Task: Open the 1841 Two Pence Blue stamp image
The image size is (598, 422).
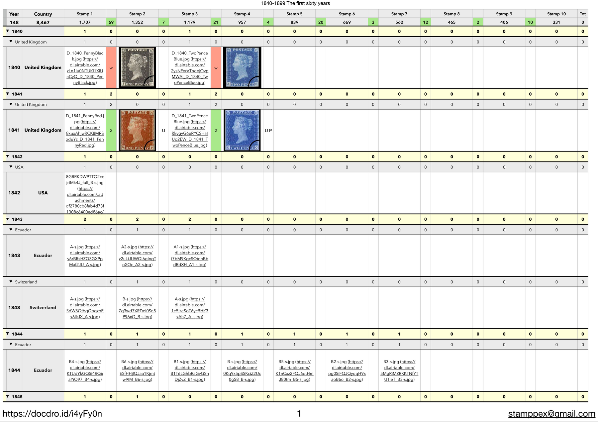Action: click(x=242, y=130)
